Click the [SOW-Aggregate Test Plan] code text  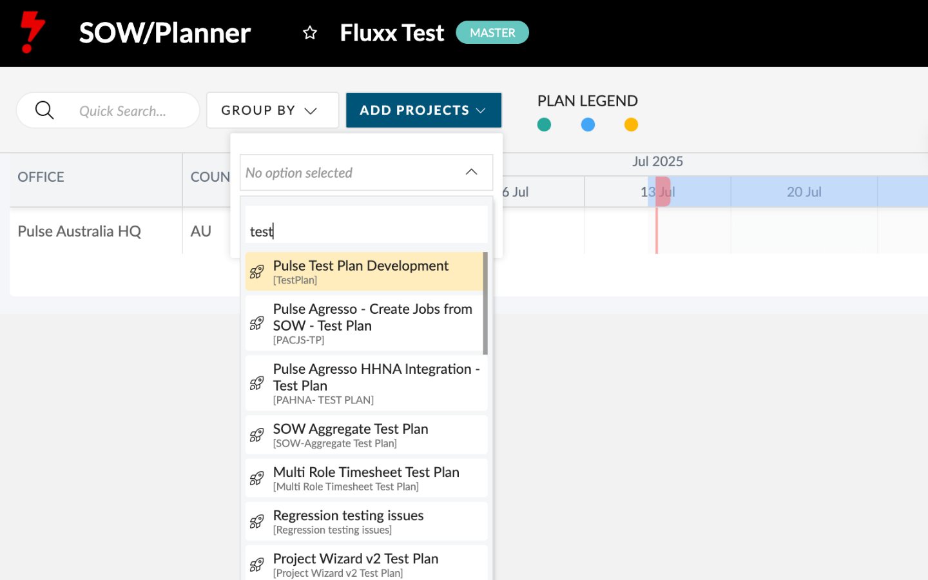[335, 443]
